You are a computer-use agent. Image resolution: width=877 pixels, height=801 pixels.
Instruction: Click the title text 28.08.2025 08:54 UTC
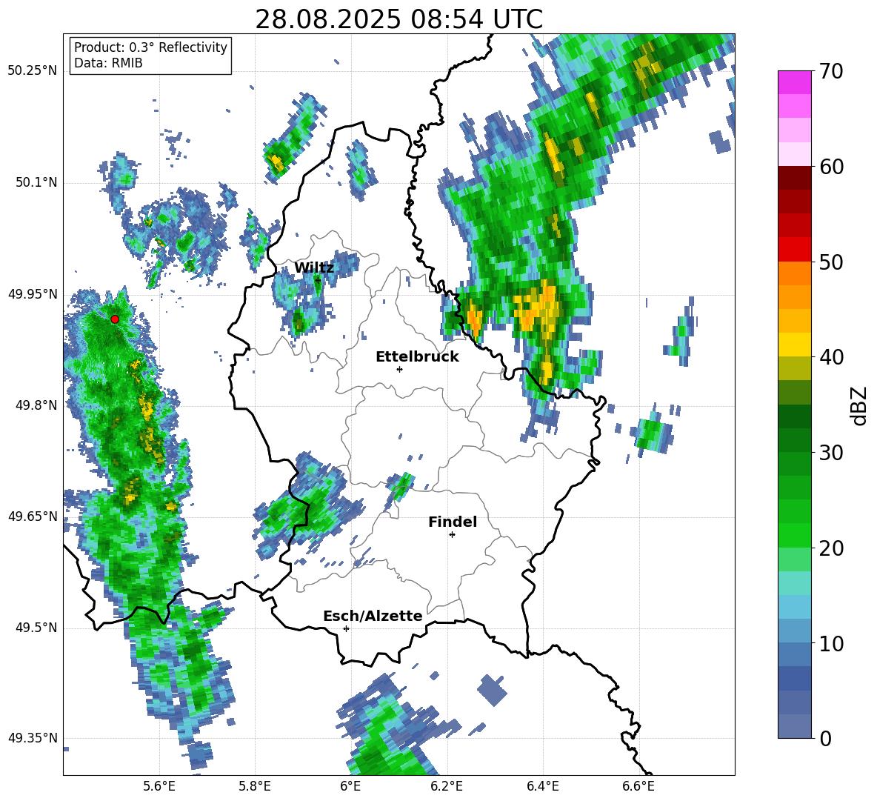tap(399, 19)
